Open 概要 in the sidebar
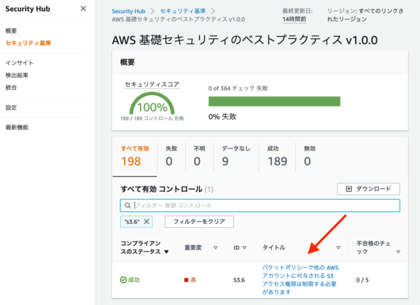Viewport: 420px width, 305px height. tap(11, 31)
